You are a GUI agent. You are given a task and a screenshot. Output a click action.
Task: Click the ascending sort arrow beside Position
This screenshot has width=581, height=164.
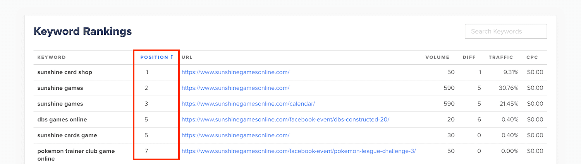pyautogui.click(x=172, y=57)
